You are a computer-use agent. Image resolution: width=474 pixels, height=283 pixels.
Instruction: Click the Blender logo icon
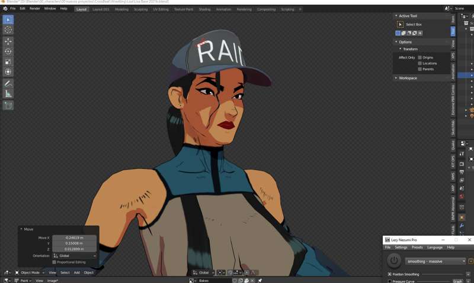[5, 9]
